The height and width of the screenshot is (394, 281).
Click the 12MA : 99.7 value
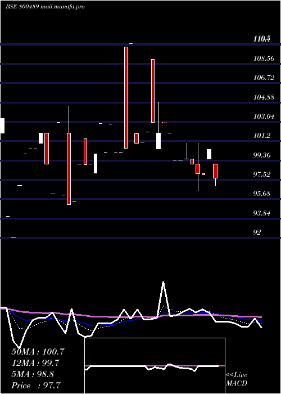35,363
